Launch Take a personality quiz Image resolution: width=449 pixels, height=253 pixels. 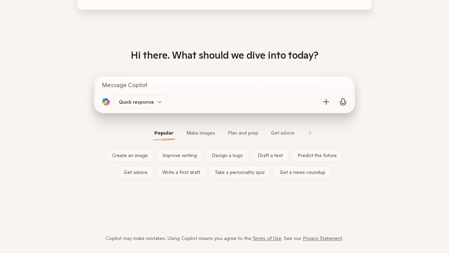click(x=240, y=172)
